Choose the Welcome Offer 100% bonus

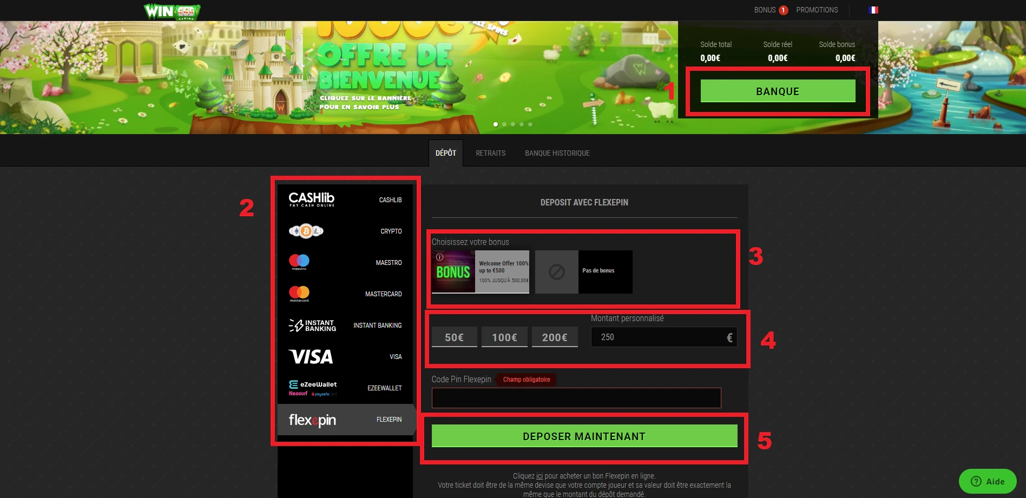coord(480,271)
